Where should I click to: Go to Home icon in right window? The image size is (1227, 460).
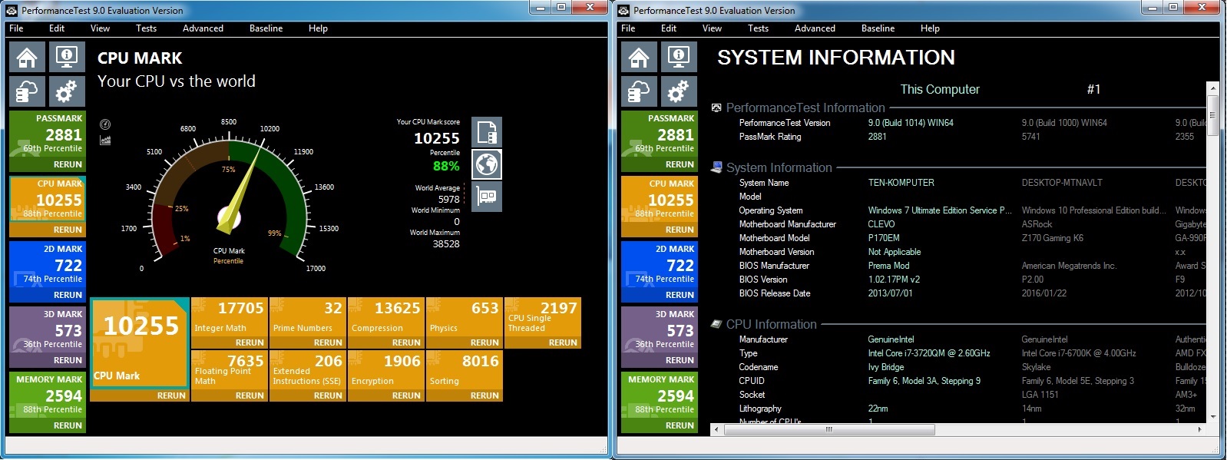coord(639,57)
